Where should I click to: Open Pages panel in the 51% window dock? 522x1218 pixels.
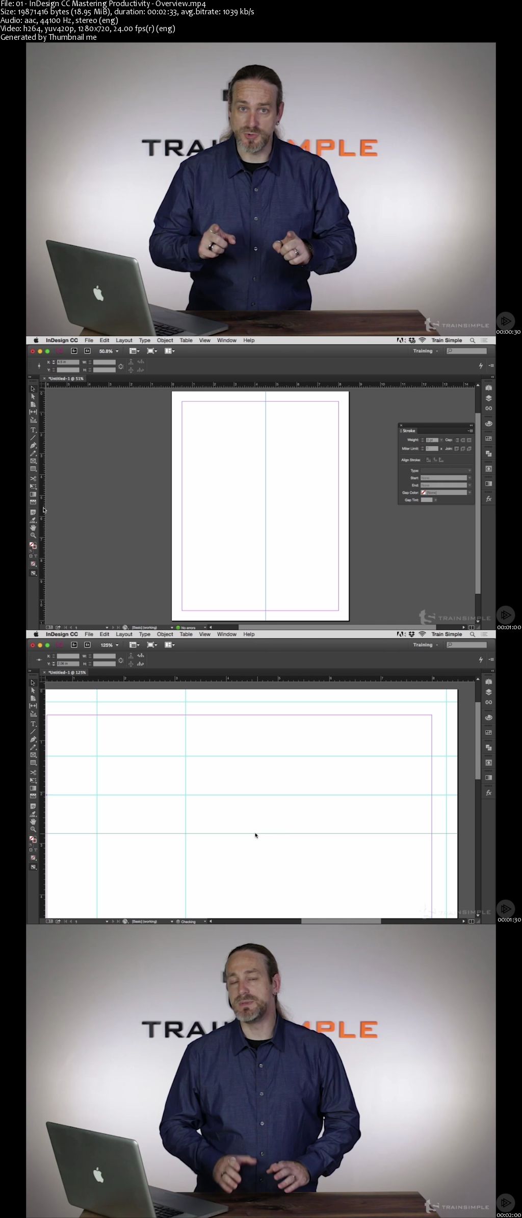(488, 388)
